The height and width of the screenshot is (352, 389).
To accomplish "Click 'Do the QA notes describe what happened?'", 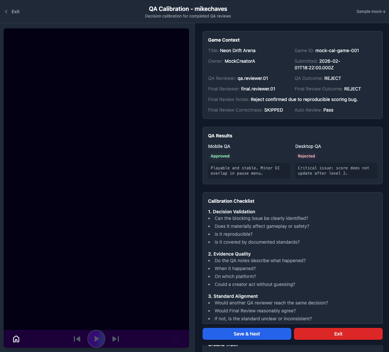I will pos(260,261).
